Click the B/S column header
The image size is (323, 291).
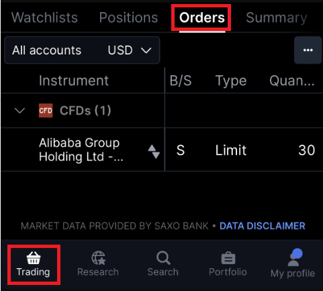pyautogui.click(x=181, y=81)
